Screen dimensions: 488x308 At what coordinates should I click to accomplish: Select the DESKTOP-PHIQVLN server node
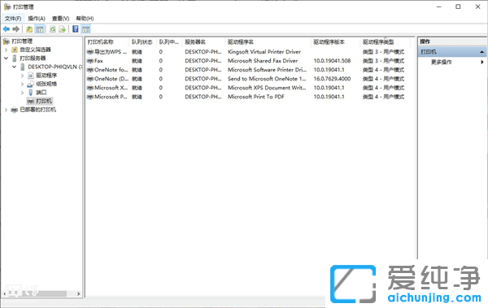click(54, 67)
